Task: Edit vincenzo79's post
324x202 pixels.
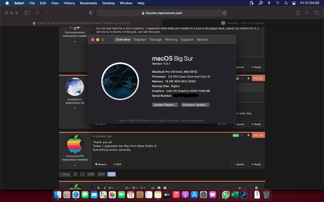Action: [117, 164]
